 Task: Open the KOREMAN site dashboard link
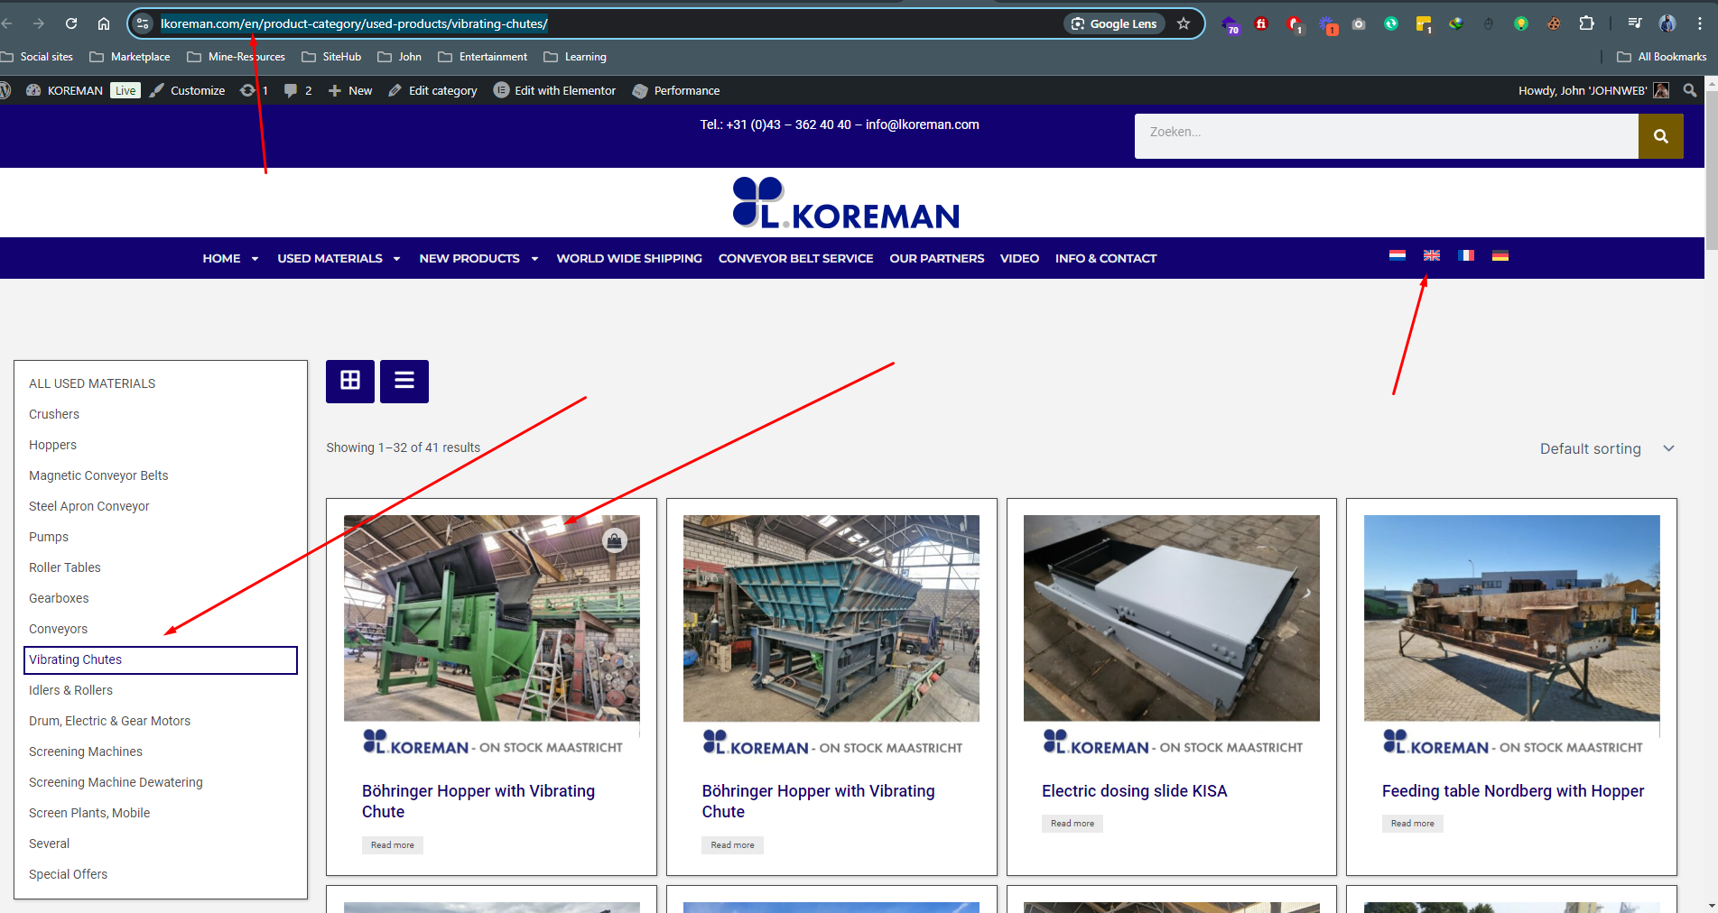coord(65,90)
